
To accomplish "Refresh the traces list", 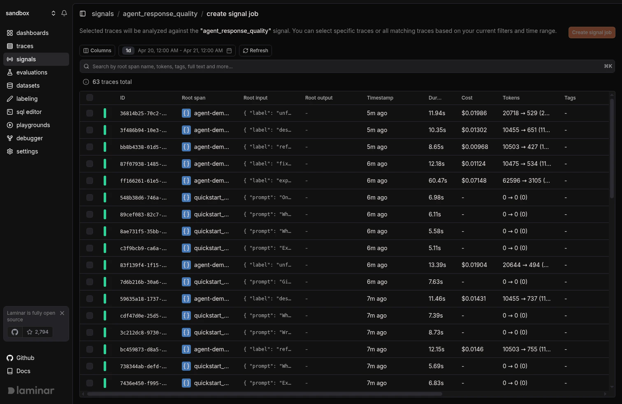I will (255, 50).
